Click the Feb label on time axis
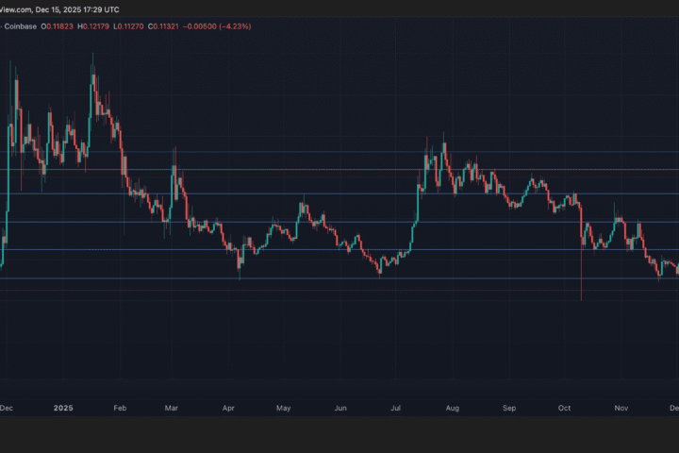 pos(120,408)
